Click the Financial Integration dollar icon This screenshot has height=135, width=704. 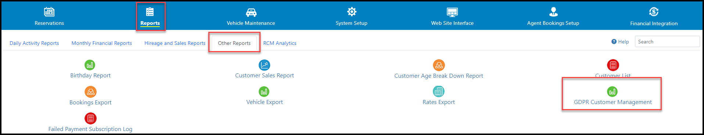(x=654, y=12)
